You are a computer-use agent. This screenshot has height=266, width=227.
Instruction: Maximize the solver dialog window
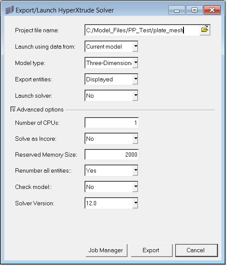pos(194,10)
